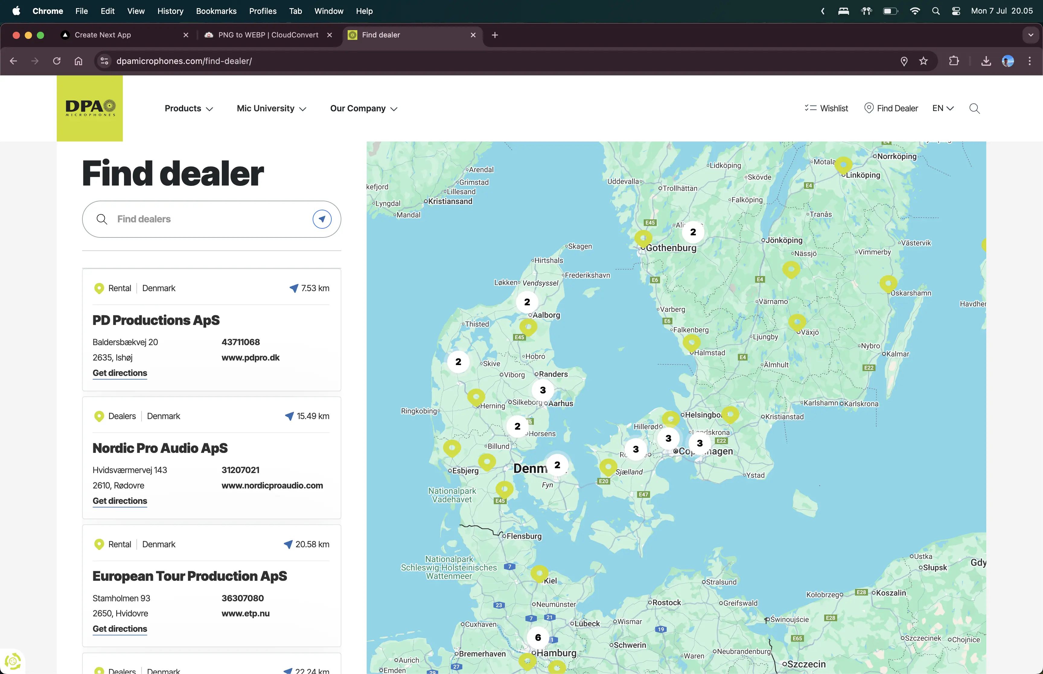Viewport: 1043px width, 674px height.
Task: Get directions to European Tour Production ApS
Action: click(120, 628)
